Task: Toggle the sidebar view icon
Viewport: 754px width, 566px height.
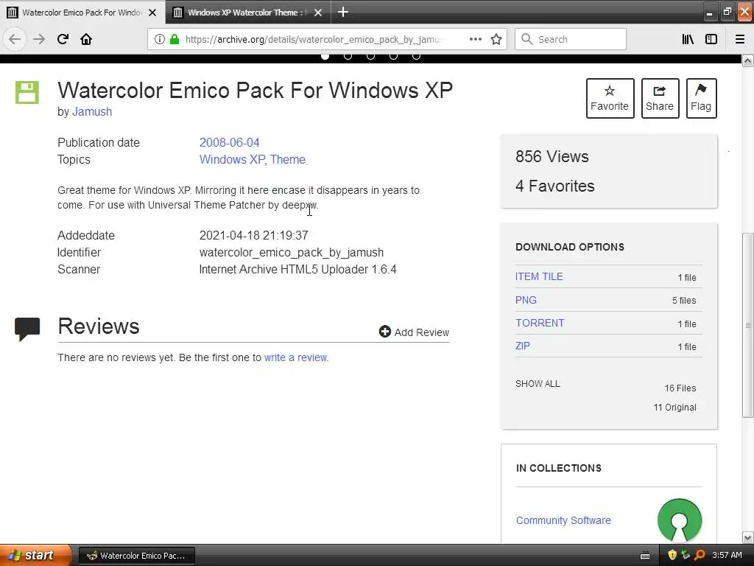Action: tap(711, 39)
